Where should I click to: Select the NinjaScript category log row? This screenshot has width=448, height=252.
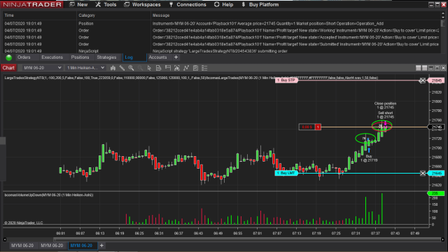[221, 51]
